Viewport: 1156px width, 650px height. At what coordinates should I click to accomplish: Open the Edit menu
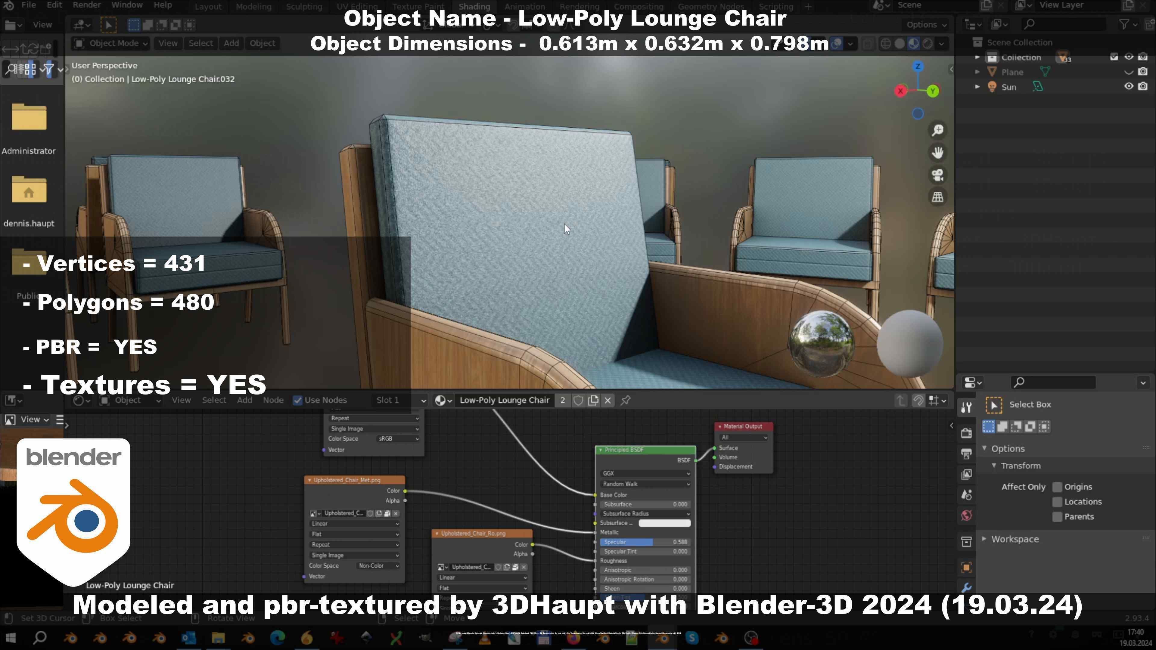click(x=54, y=5)
